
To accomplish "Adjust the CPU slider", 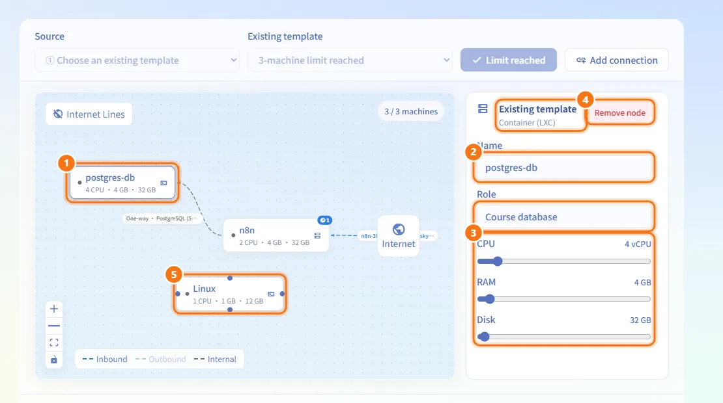I will pyautogui.click(x=563, y=261).
